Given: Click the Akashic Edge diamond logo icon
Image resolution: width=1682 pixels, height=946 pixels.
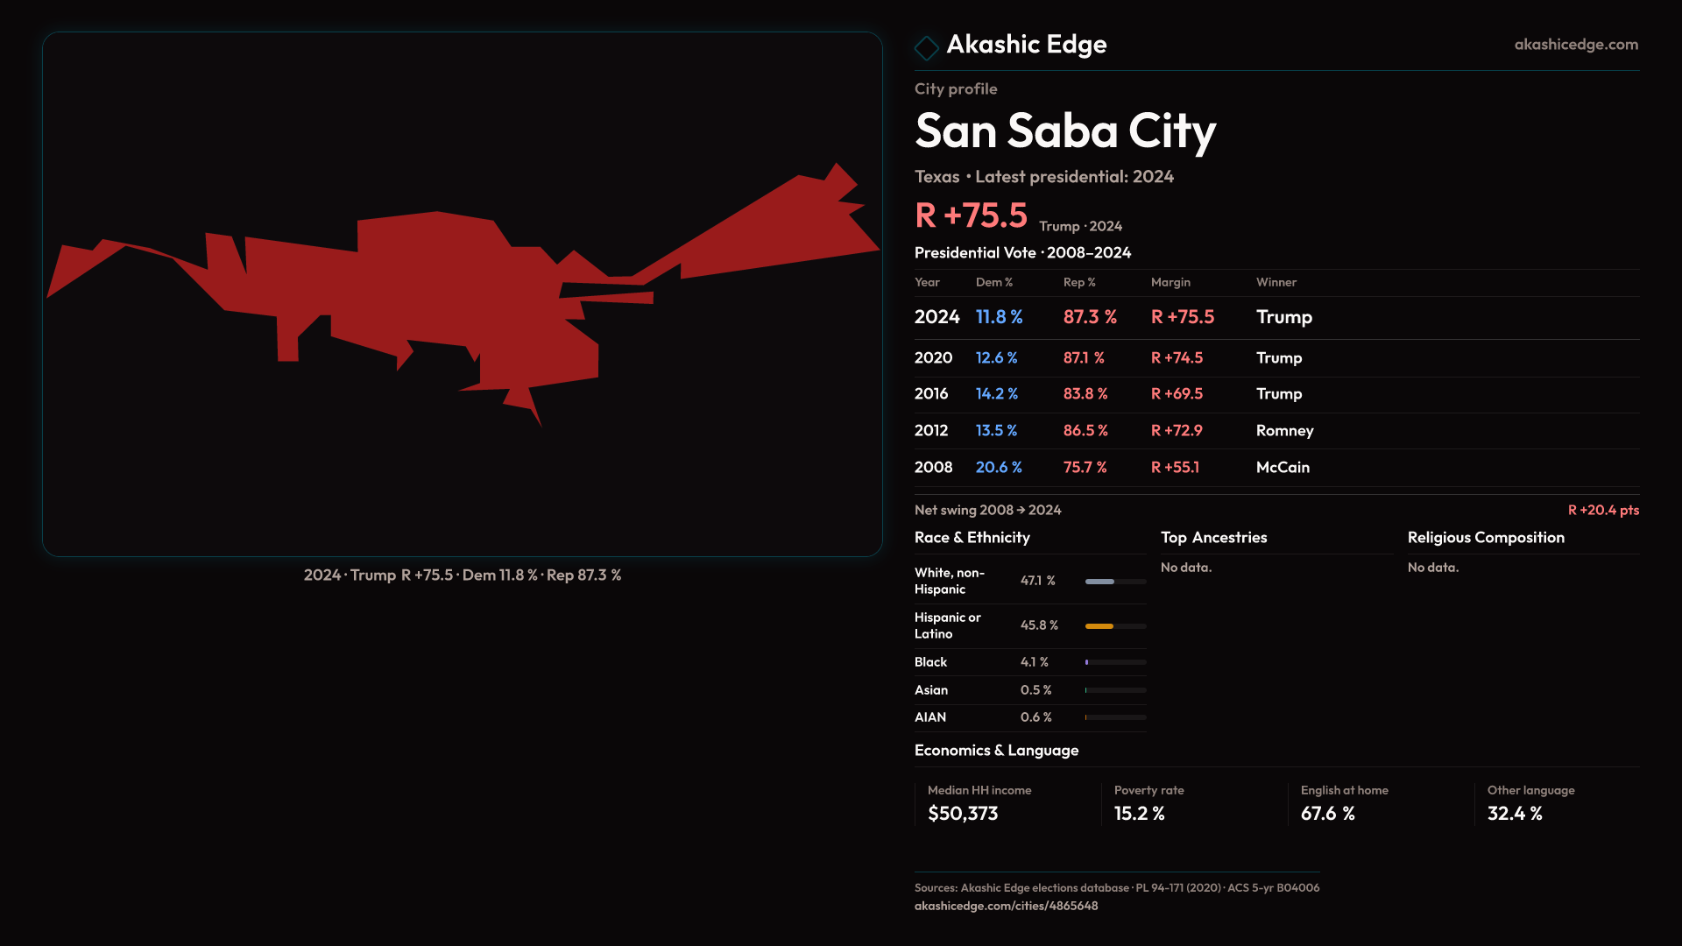Looking at the screenshot, I should (926, 47).
